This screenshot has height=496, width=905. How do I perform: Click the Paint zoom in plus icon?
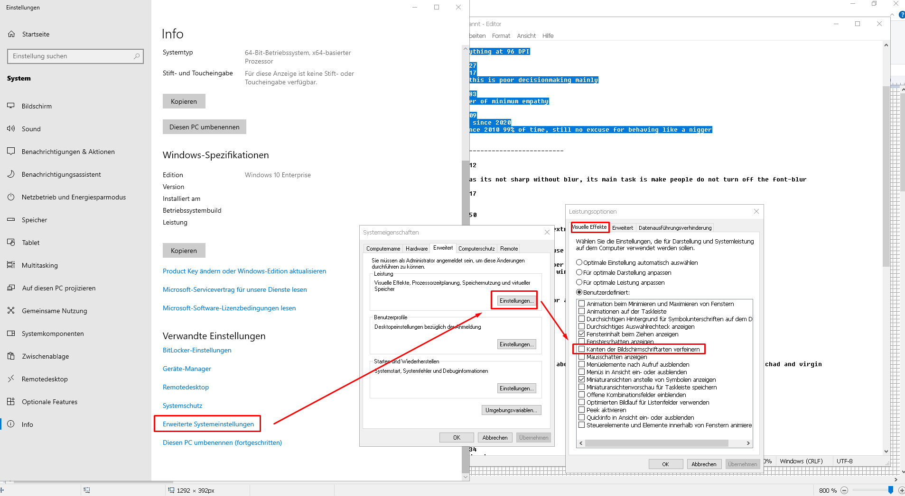901,490
